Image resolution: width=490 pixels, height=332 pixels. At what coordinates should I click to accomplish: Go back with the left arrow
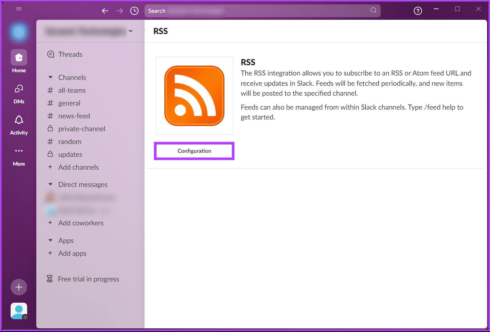click(x=105, y=11)
